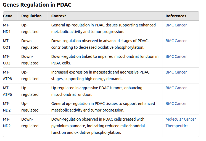Click the MT-CO1 gene cell
Image resolution: width=206 pixels, height=141 pixels.
click(x=7, y=44)
